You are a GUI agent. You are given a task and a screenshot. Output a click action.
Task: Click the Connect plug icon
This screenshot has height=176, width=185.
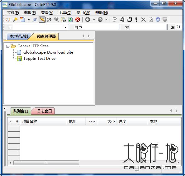point(35,20)
